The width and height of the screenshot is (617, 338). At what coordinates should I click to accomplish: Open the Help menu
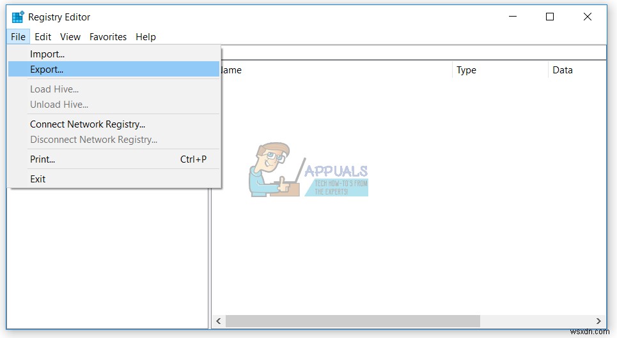point(146,37)
